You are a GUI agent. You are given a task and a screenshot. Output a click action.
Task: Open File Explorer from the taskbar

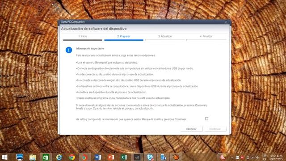coord(33,157)
